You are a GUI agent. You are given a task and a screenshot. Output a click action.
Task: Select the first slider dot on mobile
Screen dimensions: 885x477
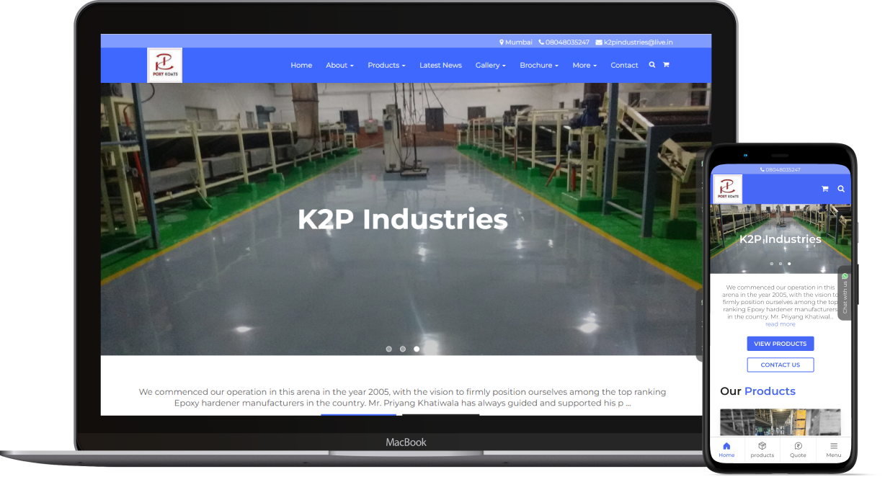(x=771, y=264)
